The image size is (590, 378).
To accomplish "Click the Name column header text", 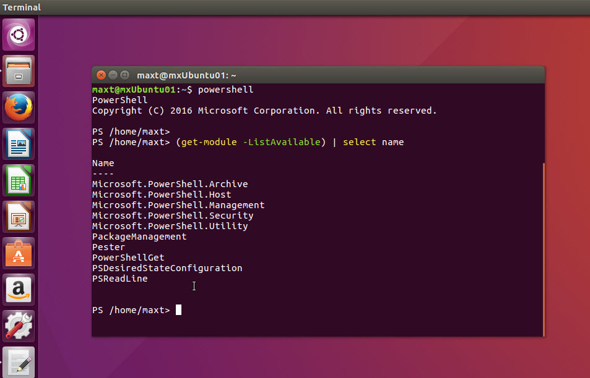I will (103, 163).
